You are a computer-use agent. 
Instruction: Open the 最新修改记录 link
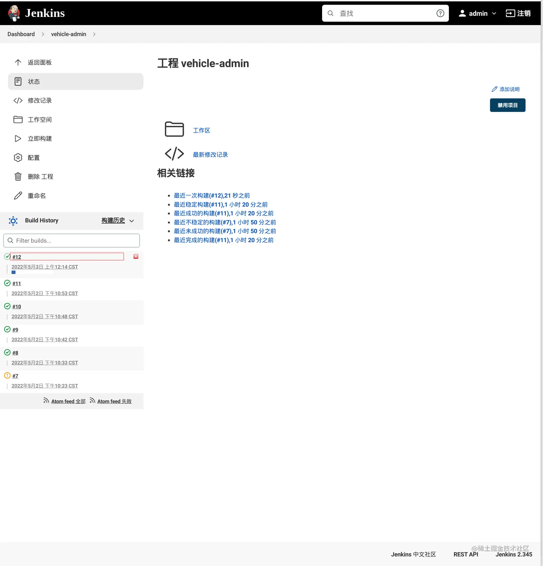click(x=210, y=155)
